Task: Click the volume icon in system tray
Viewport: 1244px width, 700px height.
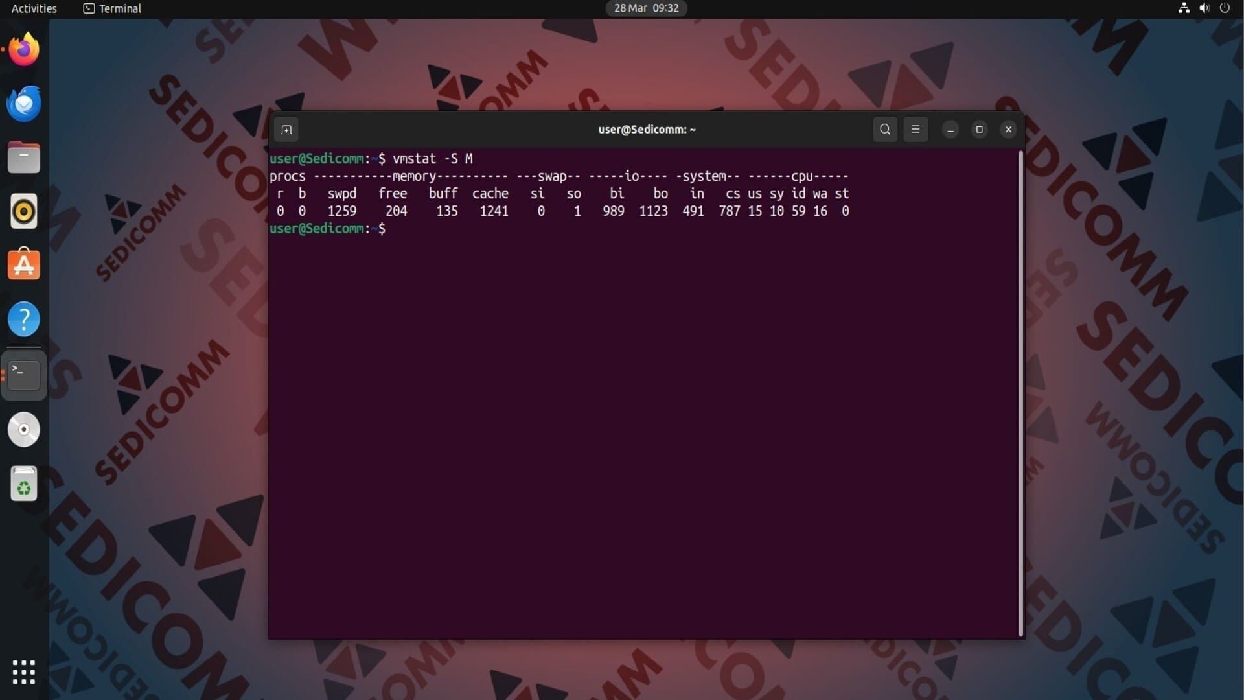Action: (x=1204, y=8)
